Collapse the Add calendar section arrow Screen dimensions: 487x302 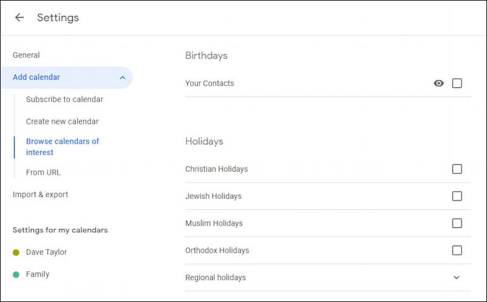pyautogui.click(x=122, y=78)
